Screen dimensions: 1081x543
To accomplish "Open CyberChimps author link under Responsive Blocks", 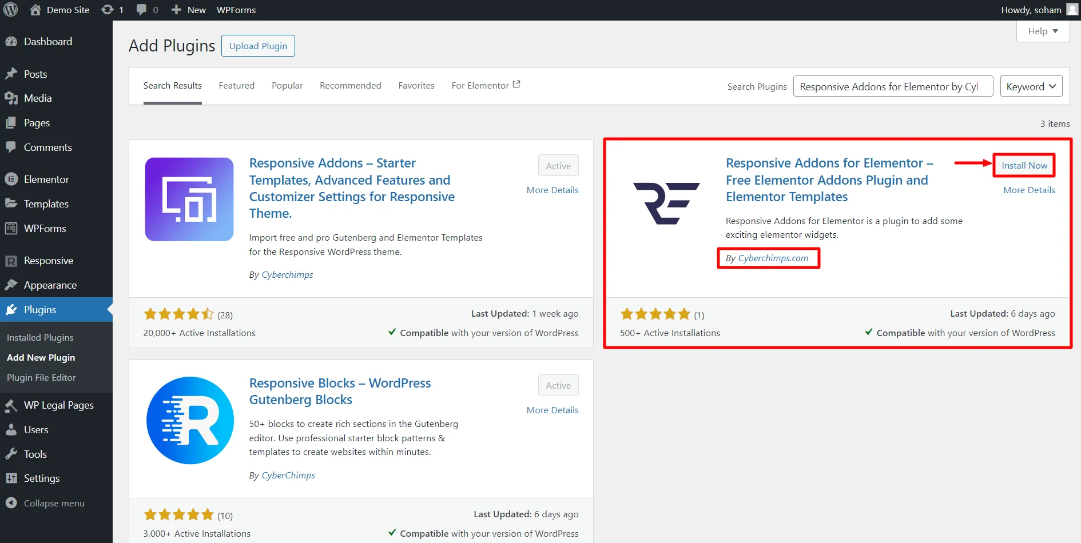I will coord(288,475).
